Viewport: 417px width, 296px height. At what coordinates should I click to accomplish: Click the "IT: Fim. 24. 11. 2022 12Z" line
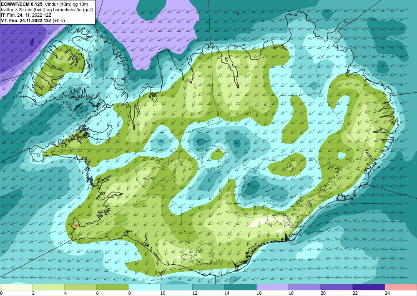click(x=26, y=15)
